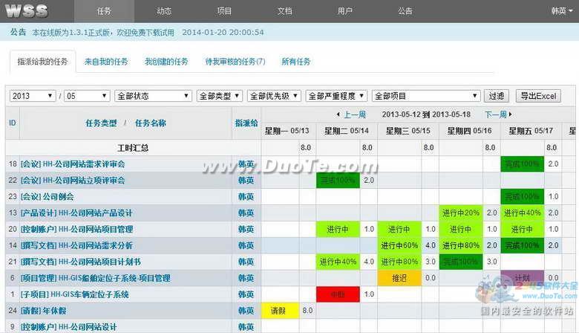Open the 全部严重程度 severity dropdown
This screenshot has width=579, height=333.
(336, 96)
